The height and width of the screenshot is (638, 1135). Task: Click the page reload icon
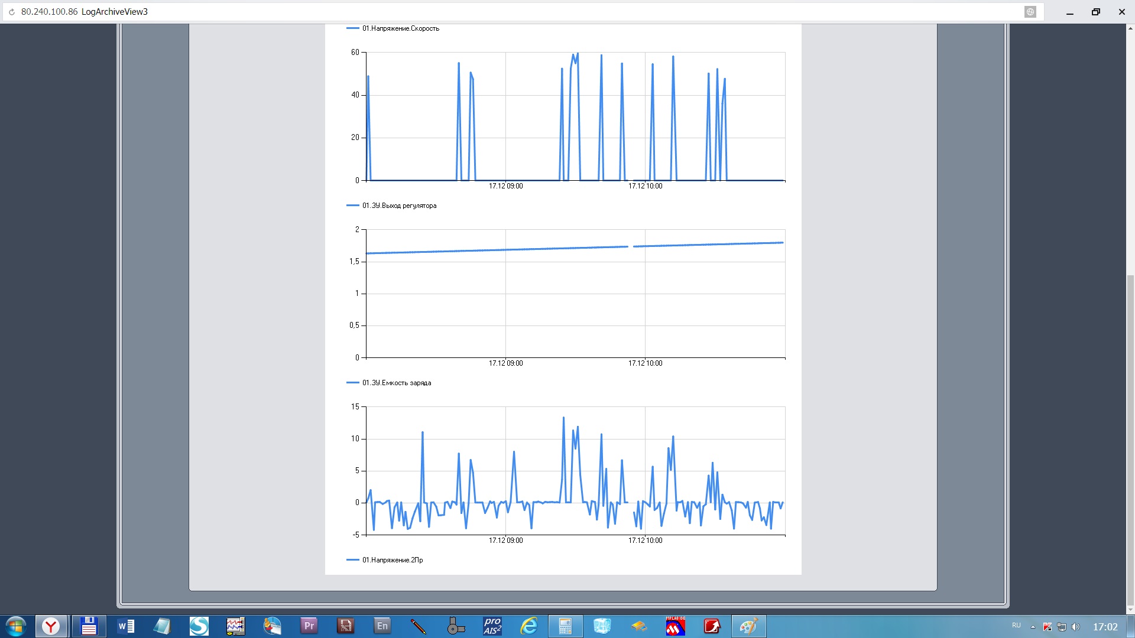(x=11, y=12)
